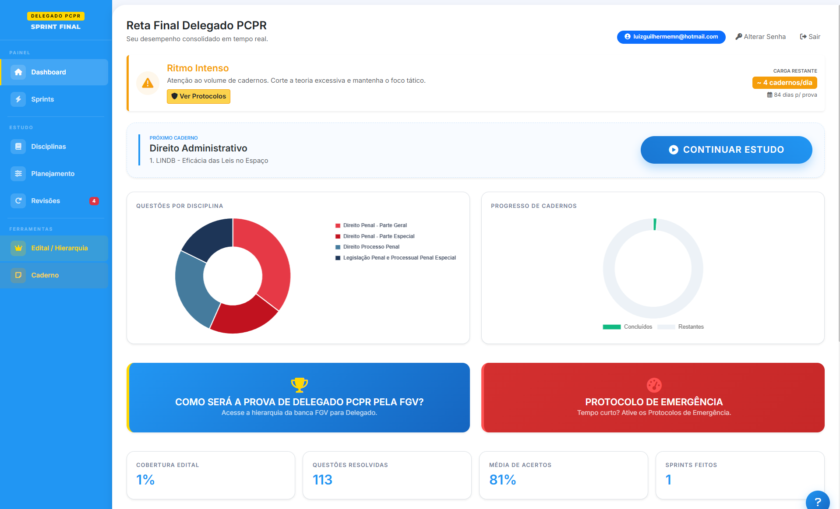Click the Edital crown icon
Image resolution: width=840 pixels, height=509 pixels.
[18, 248]
